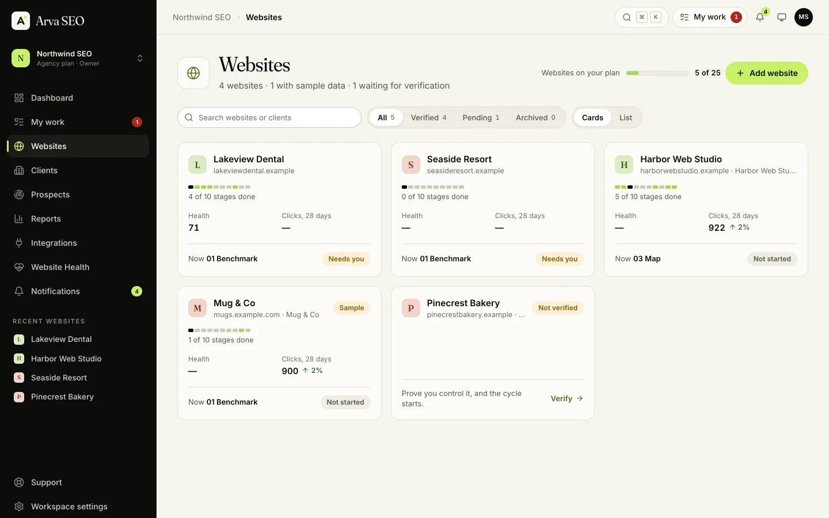Open Clients in the sidebar
The image size is (829, 518).
pos(78,170)
